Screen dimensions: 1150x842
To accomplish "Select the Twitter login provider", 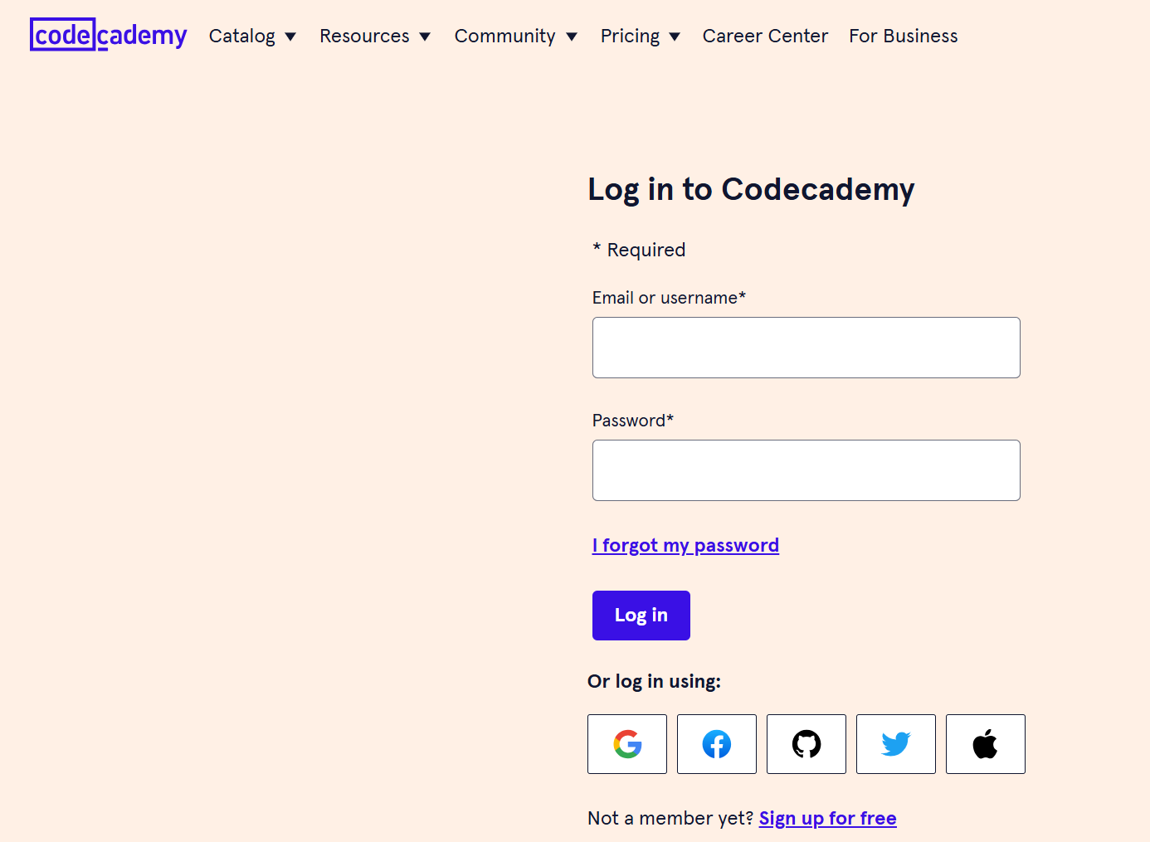I will point(895,744).
